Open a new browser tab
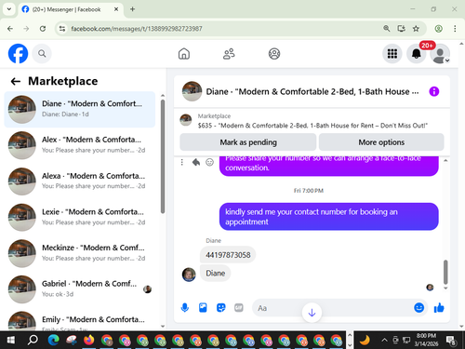465x349 pixels. click(132, 9)
